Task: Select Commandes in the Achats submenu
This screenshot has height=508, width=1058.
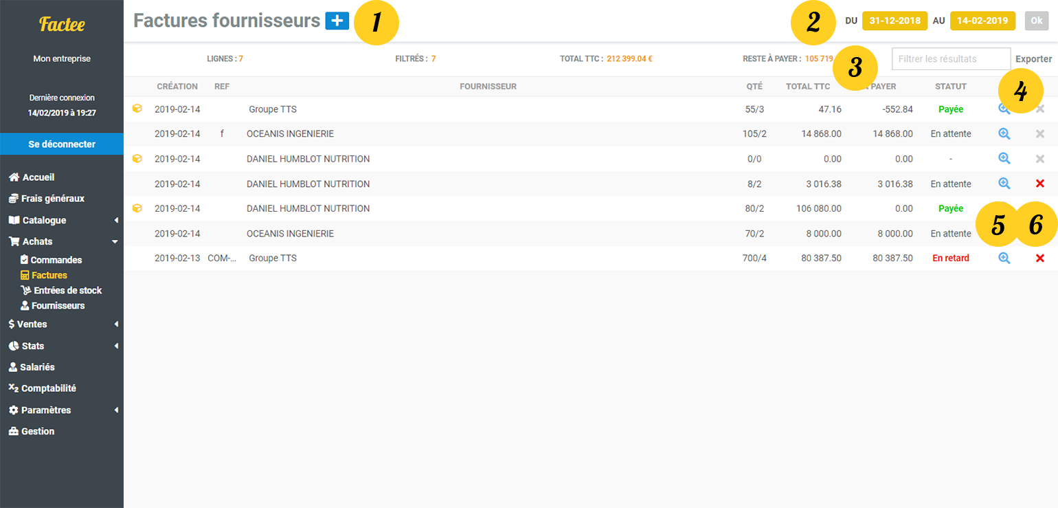Action: click(25, 260)
